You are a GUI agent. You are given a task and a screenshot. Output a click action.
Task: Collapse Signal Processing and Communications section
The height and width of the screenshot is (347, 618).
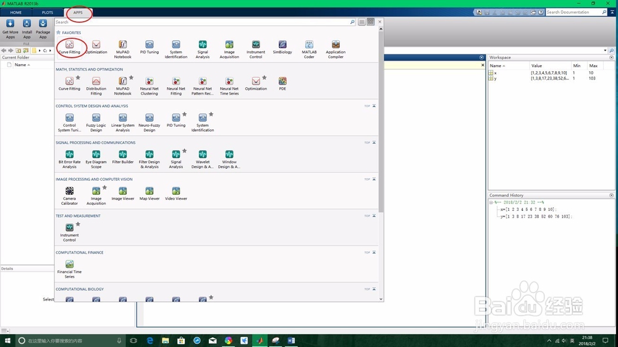[x=374, y=142]
